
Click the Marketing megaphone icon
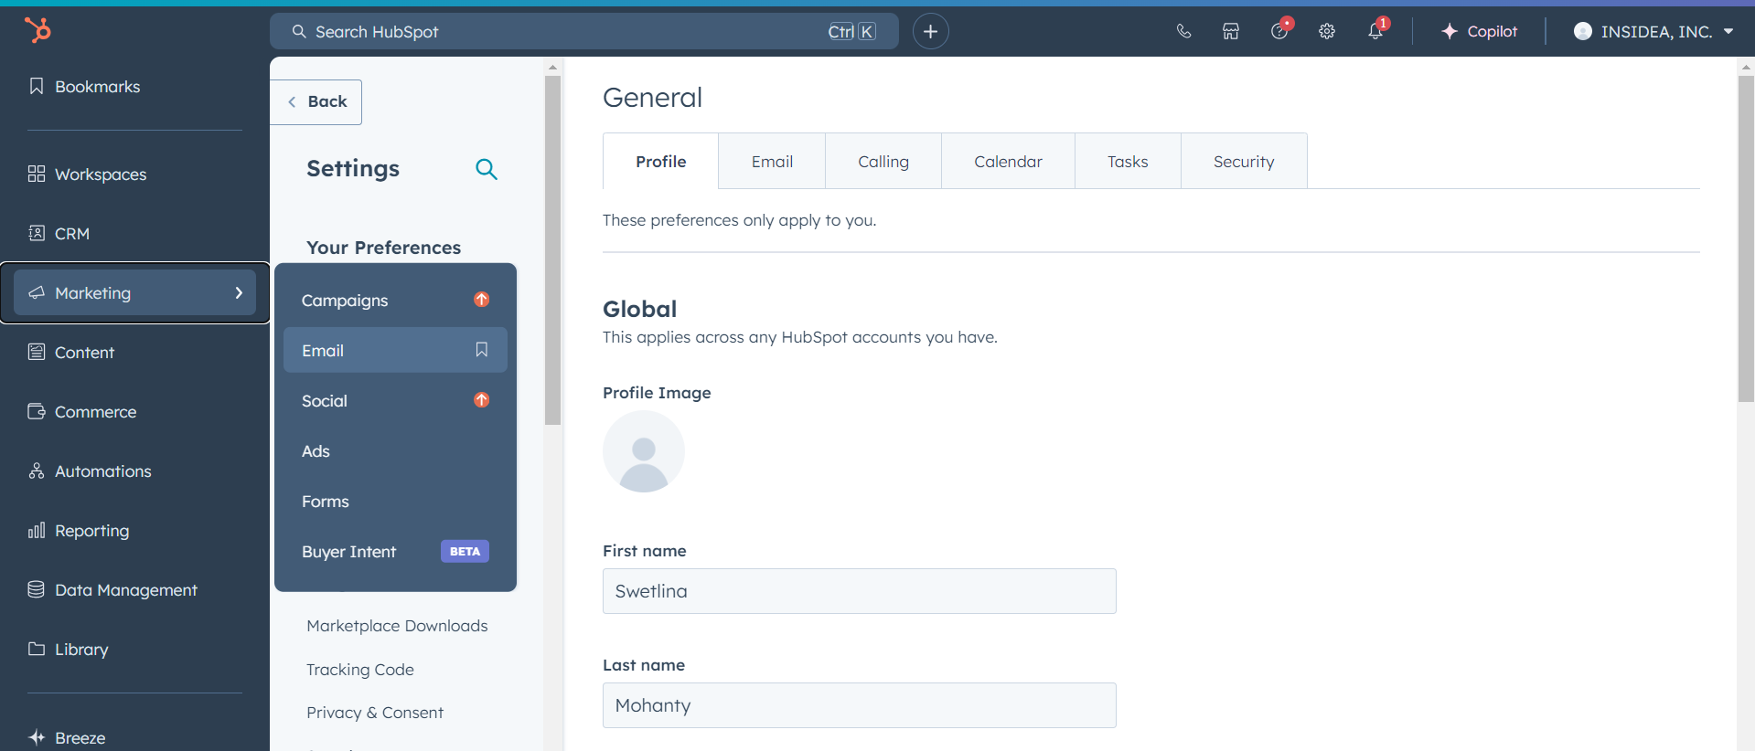point(37,292)
